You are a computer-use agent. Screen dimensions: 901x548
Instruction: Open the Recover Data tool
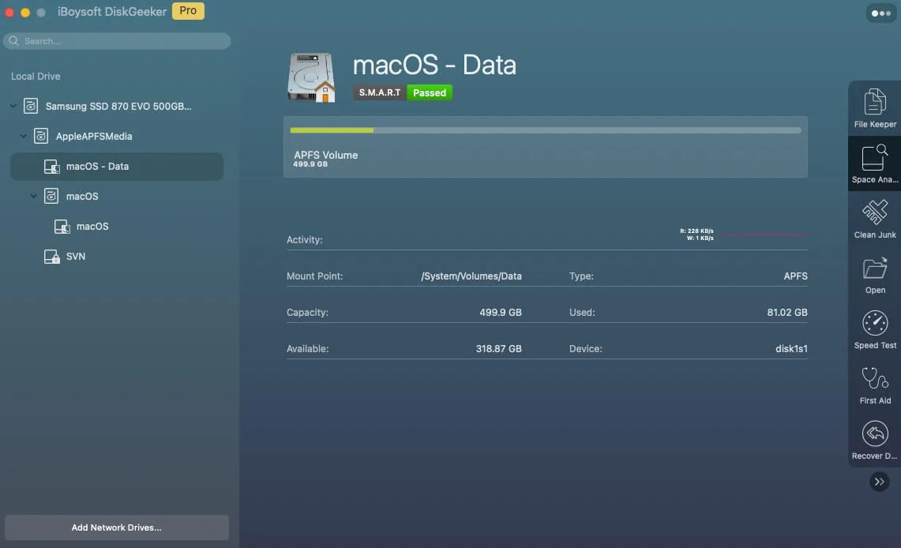[875, 440]
